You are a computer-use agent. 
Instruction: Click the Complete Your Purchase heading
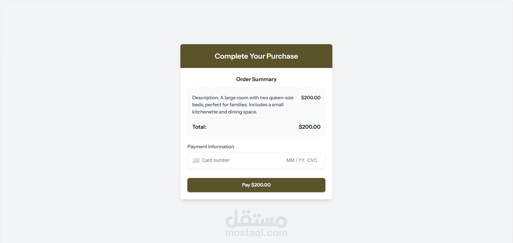point(256,56)
